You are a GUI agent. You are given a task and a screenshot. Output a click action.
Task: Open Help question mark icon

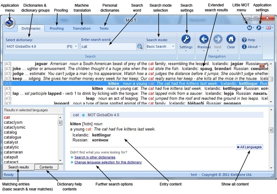tap(244, 40)
